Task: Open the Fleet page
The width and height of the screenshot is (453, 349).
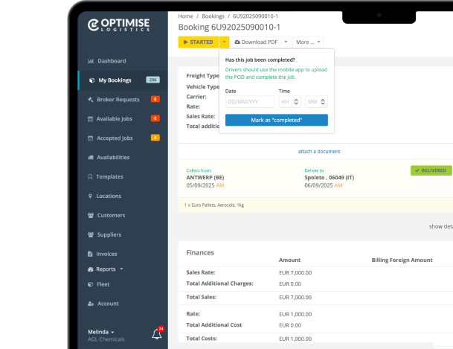Action: (x=103, y=284)
